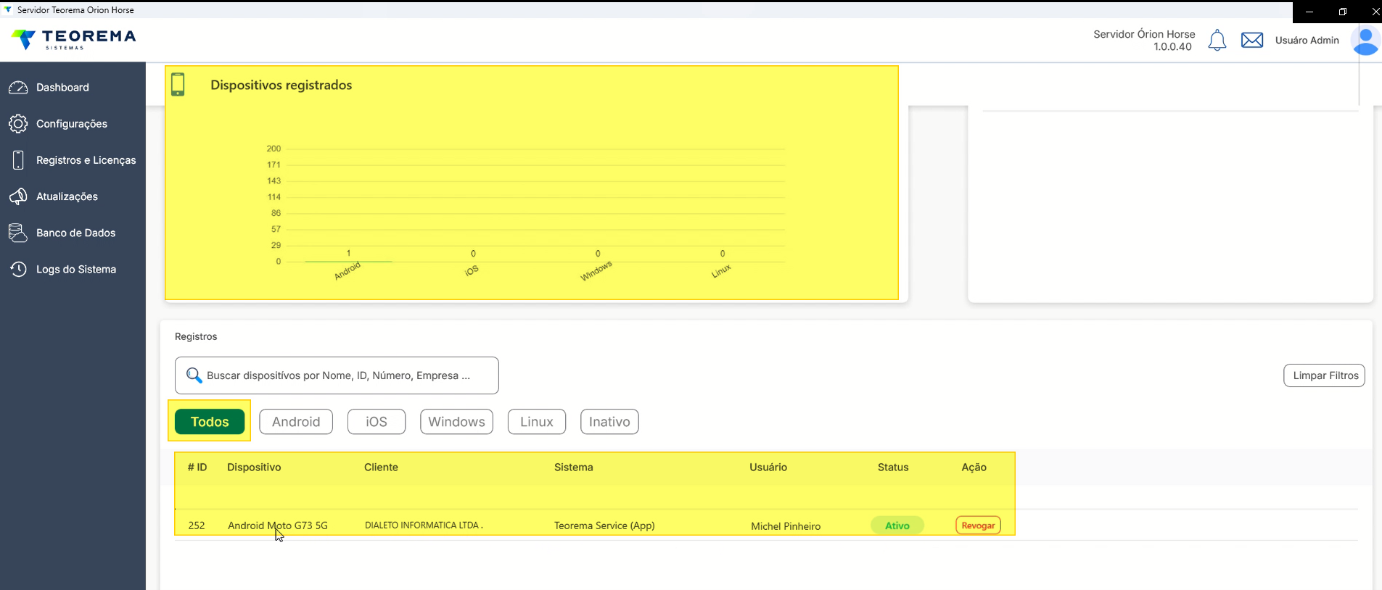Click the magnifier icon in the search box

(194, 375)
